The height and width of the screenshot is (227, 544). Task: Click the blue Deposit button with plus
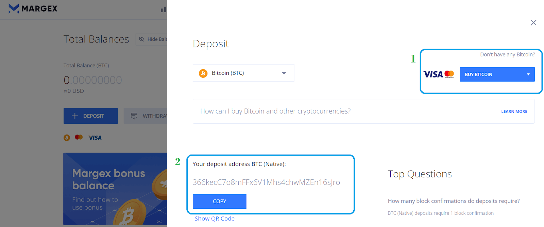tap(91, 116)
